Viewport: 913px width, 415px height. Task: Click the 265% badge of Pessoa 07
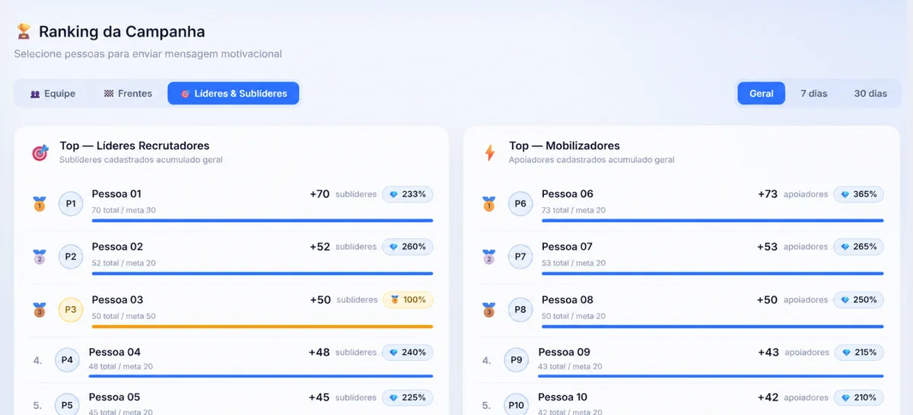pos(859,247)
